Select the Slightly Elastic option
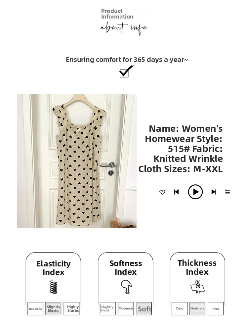Screen dimensions: 248x327 click(x=53, y=309)
